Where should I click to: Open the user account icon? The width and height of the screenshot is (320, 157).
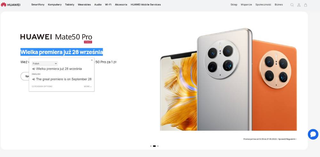point(299,5)
